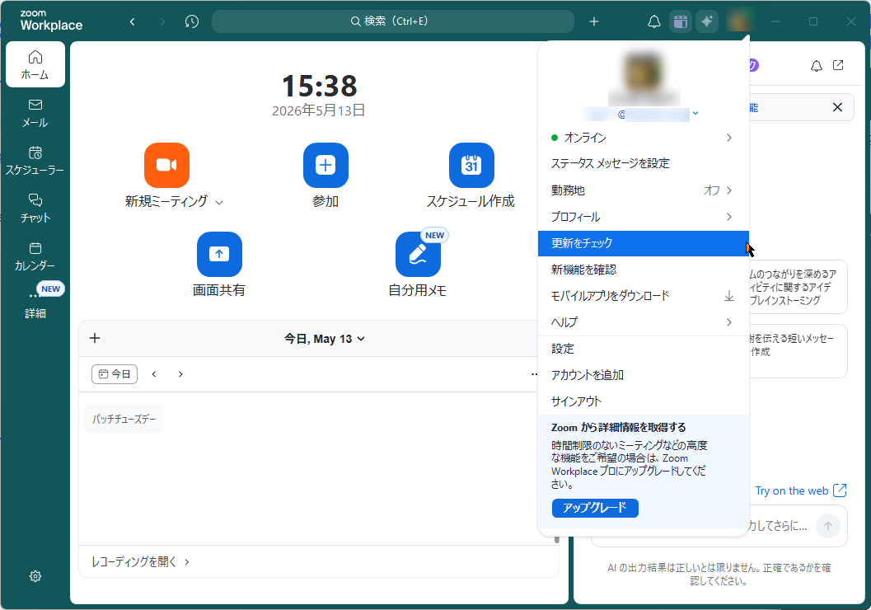Screen dimensions: 871x610
Task: Open the More (詳細) sidebar item
Action: pyautogui.click(x=35, y=303)
